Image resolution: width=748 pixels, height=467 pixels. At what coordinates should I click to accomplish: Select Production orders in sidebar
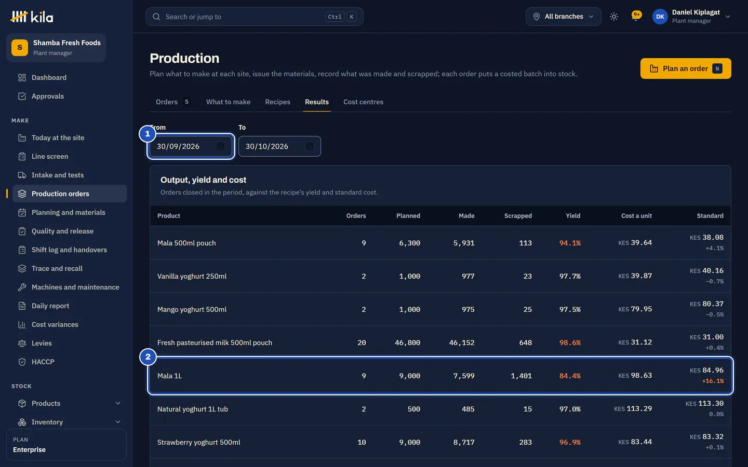(70, 194)
